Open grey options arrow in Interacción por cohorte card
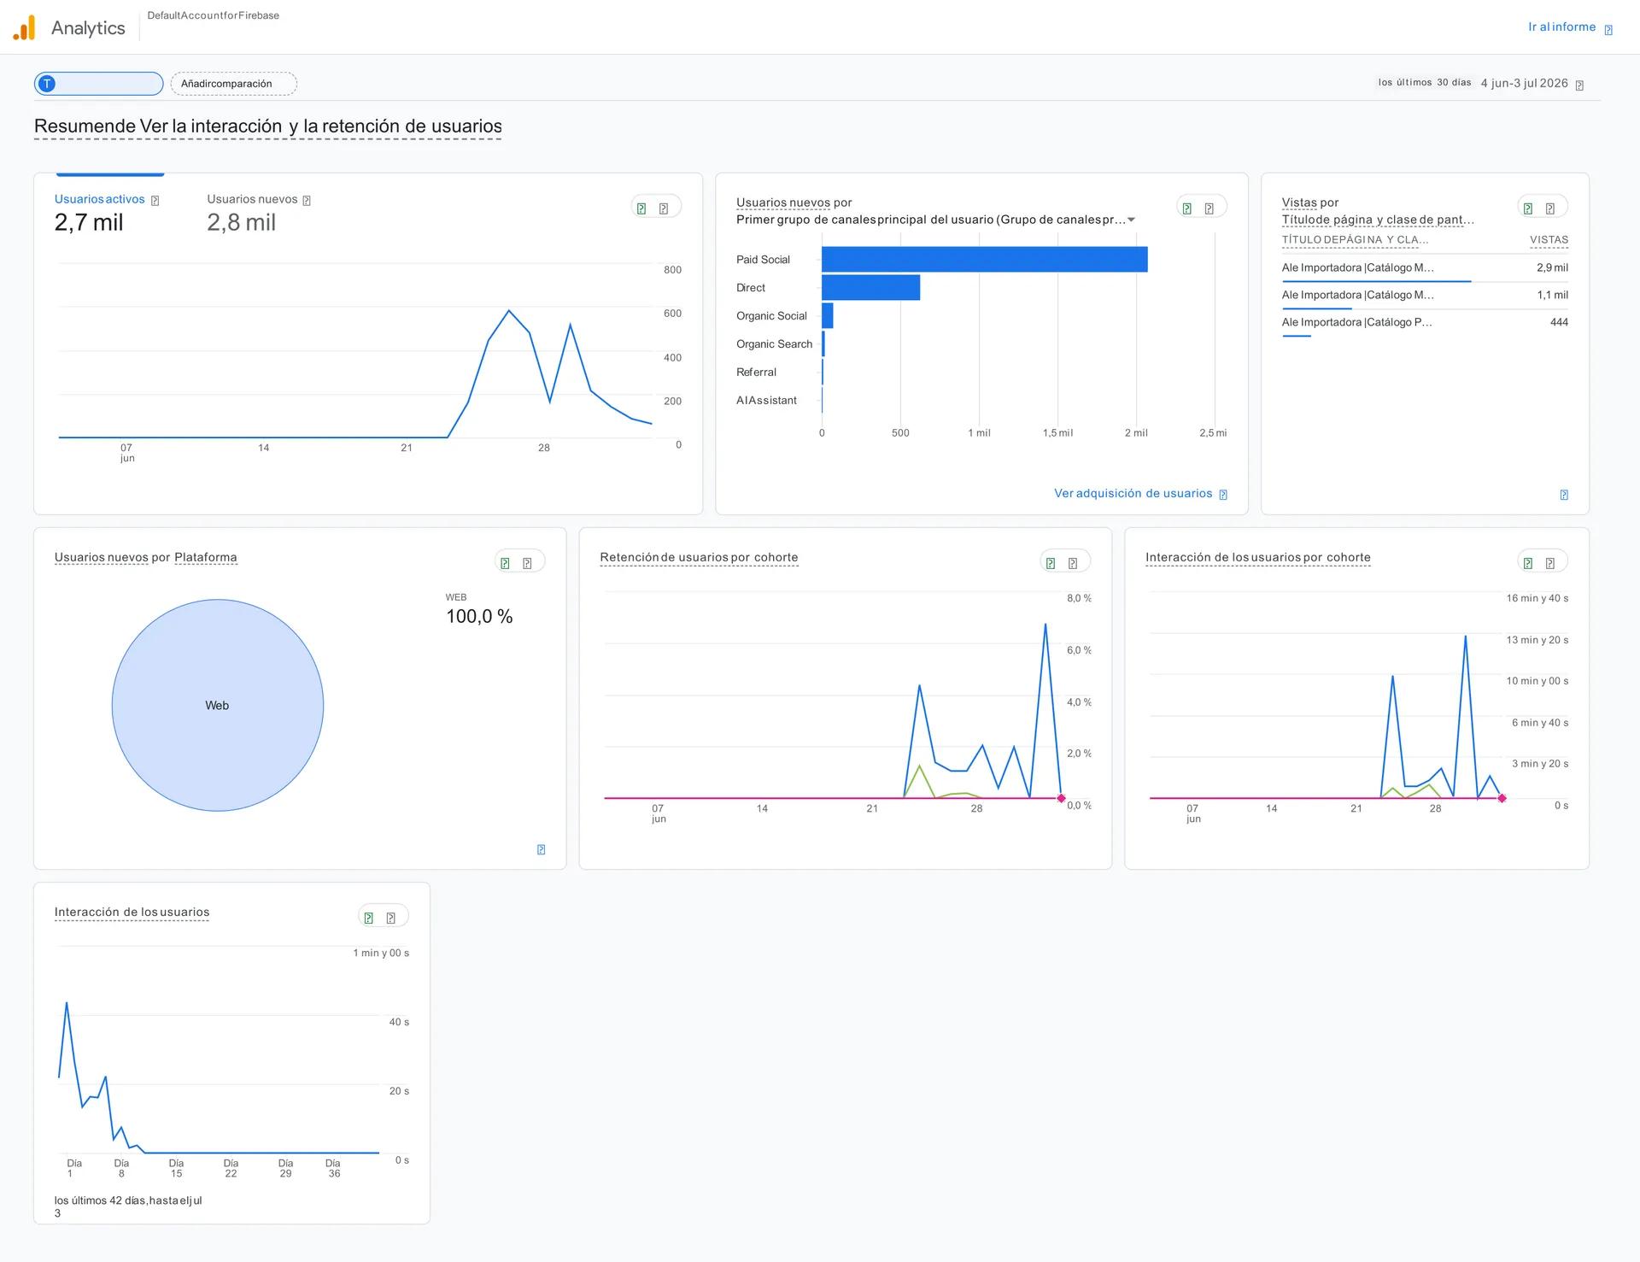This screenshot has width=1640, height=1262. (x=1550, y=563)
